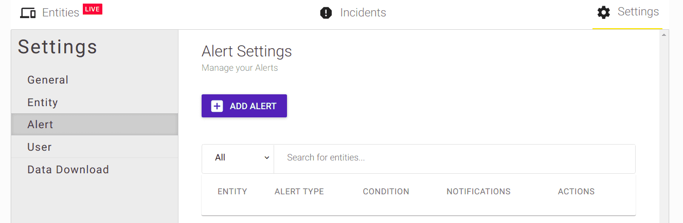Open Entity settings in the sidebar
This screenshot has height=223, width=683.
(43, 103)
